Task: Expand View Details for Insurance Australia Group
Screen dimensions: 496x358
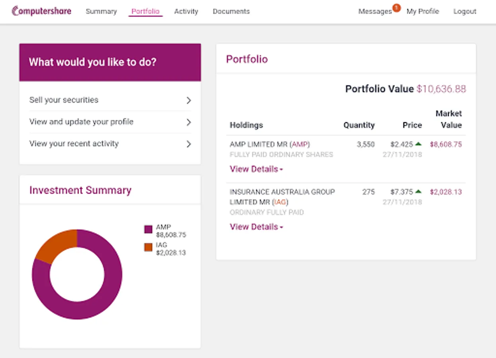Action: (x=256, y=227)
